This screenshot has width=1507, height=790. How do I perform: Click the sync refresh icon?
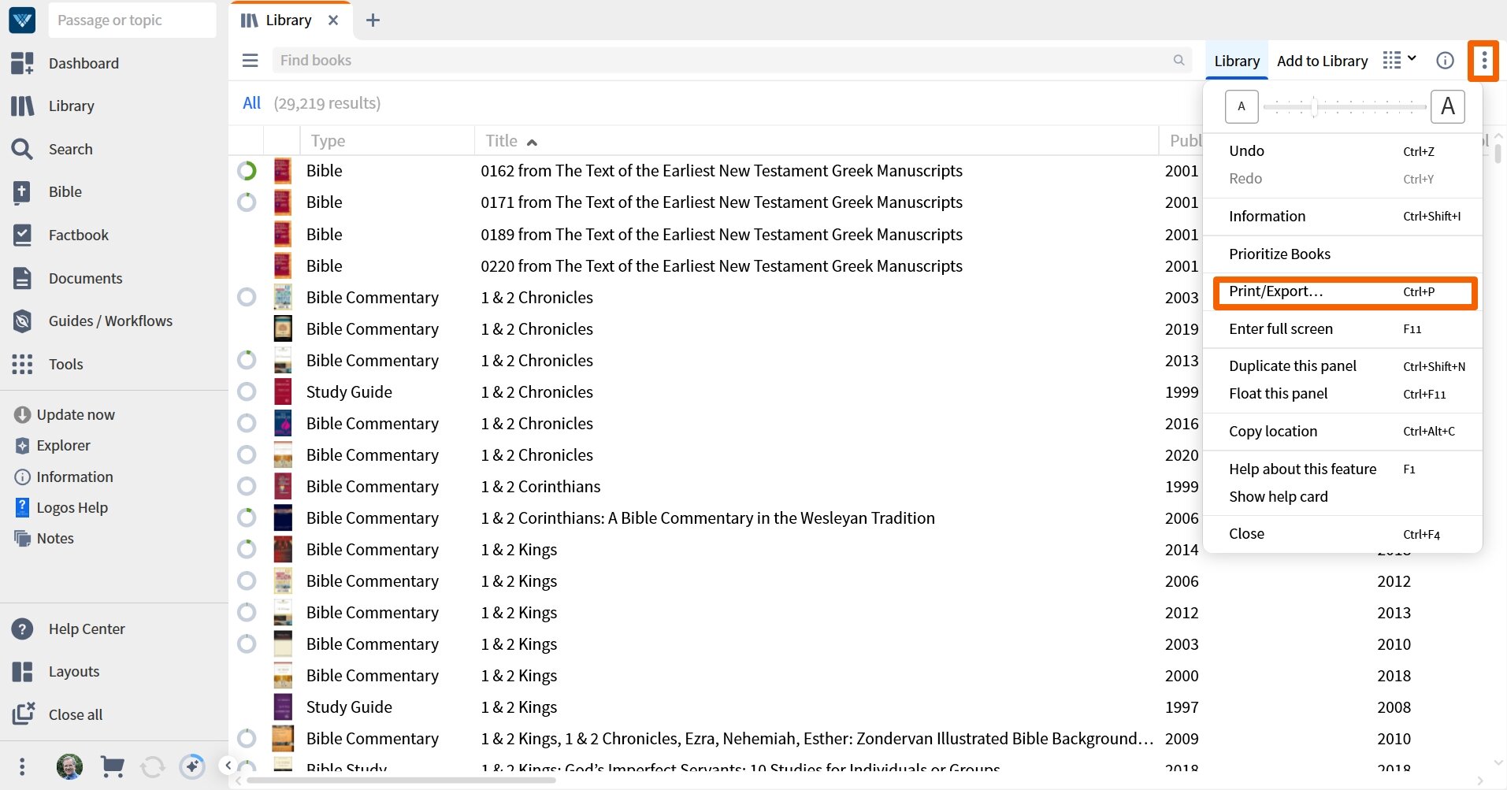tap(152, 766)
